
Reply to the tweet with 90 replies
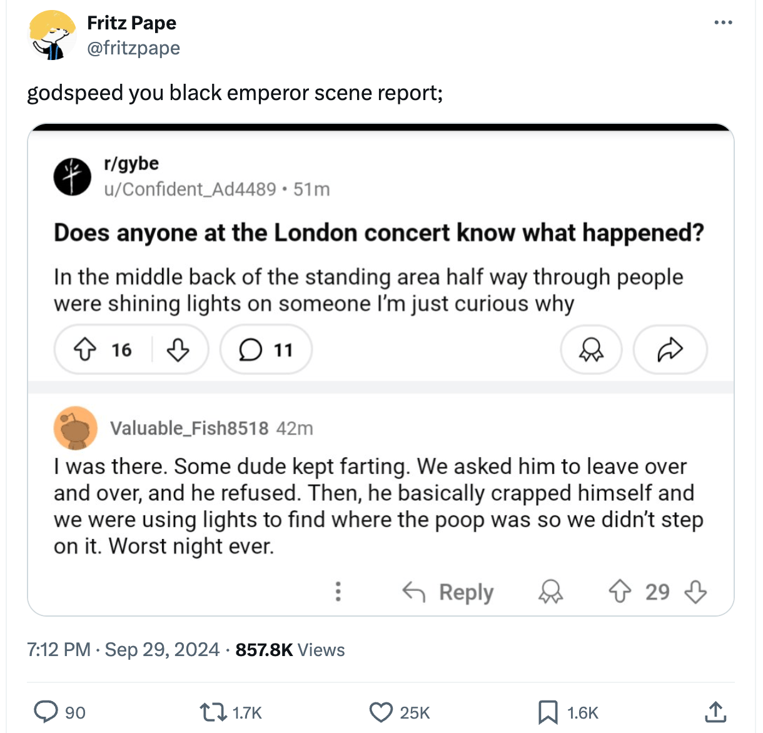pyautogui.click(x=46, y=712)
